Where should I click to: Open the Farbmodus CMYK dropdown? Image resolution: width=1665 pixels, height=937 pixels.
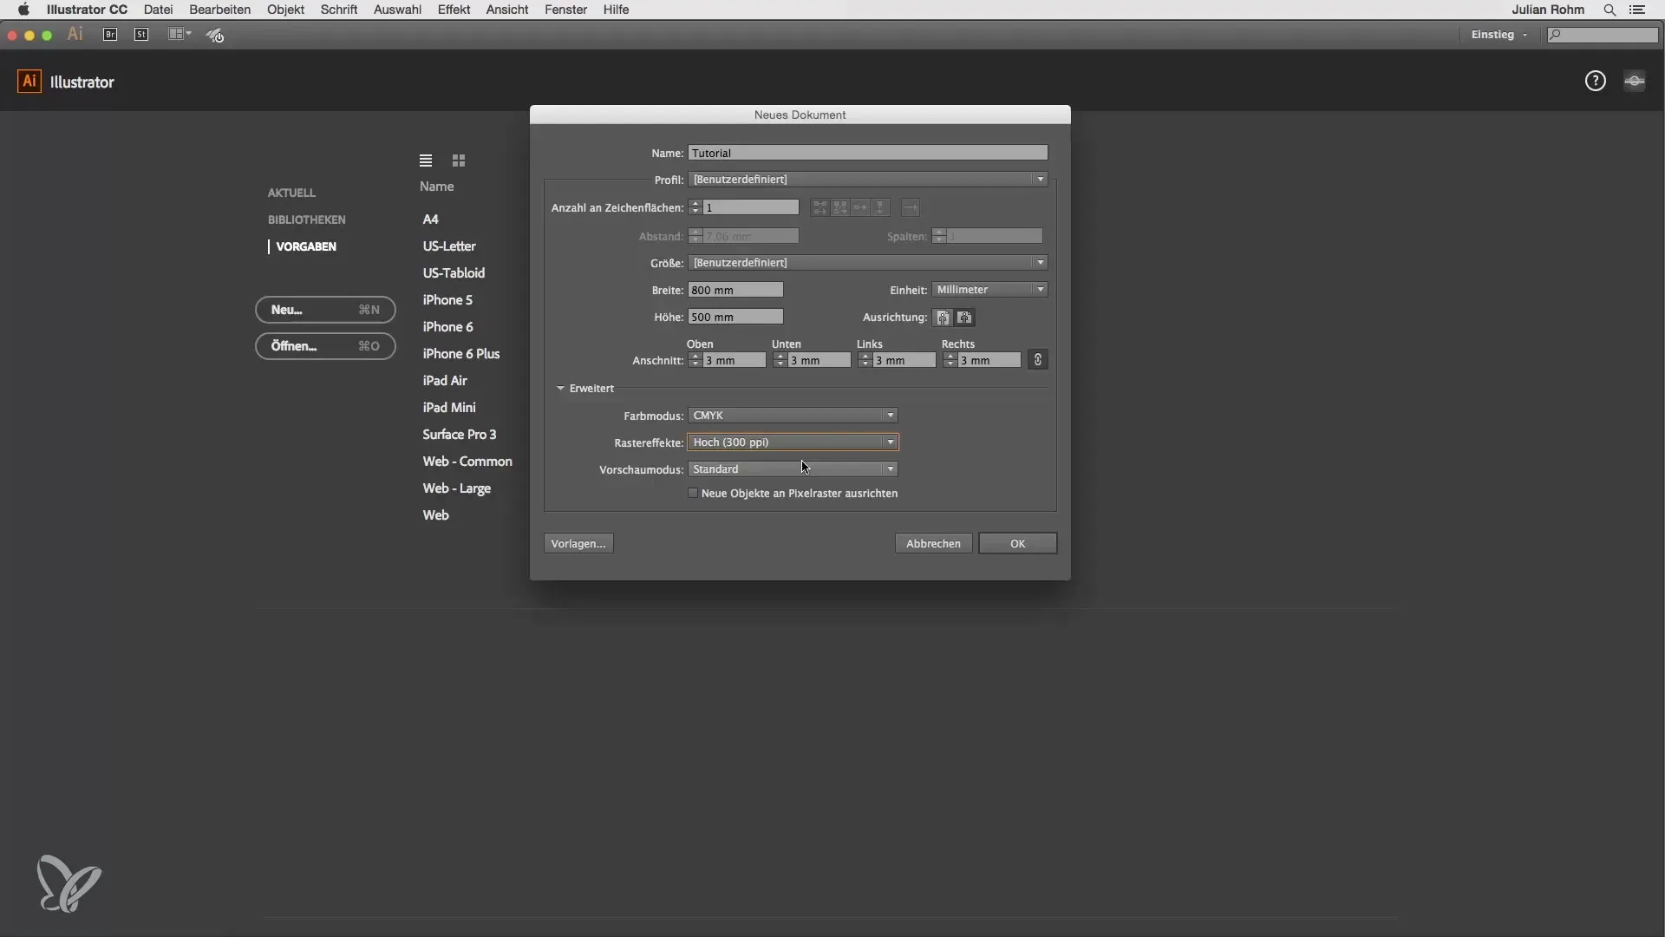coord(793,416)
